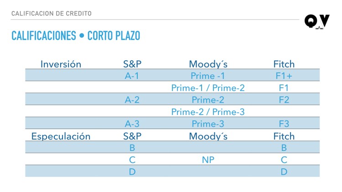Select the Prime-2 / Prime-3 cell

tap(208, 112)
